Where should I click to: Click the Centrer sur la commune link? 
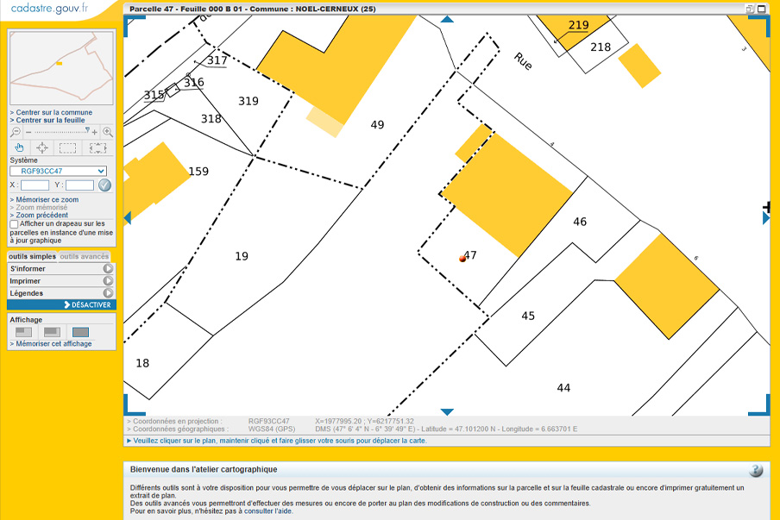pos(53,112)
